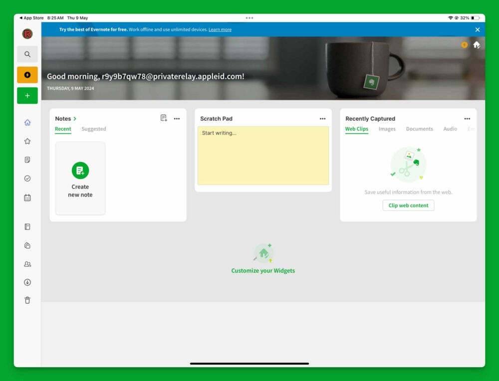Open Calendar icon in sidebar

[27, 198]
